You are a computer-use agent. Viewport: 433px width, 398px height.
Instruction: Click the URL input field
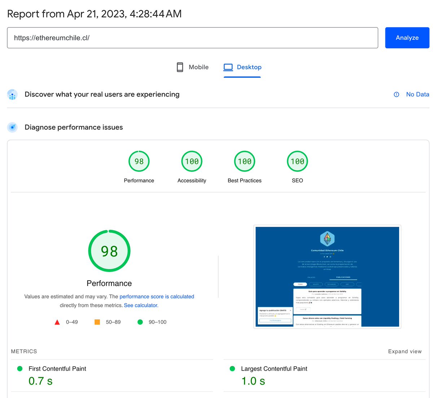coord(192,38)
